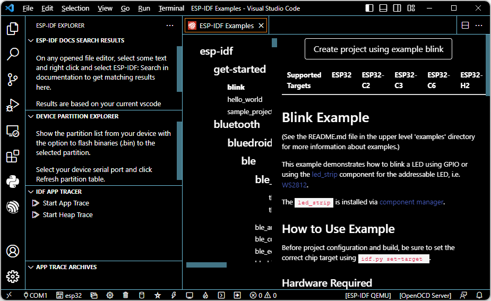Screen dimensions: 491x301
Task: Click the ESP-IDF QEMU status bar button
Action: coord(368,295)
